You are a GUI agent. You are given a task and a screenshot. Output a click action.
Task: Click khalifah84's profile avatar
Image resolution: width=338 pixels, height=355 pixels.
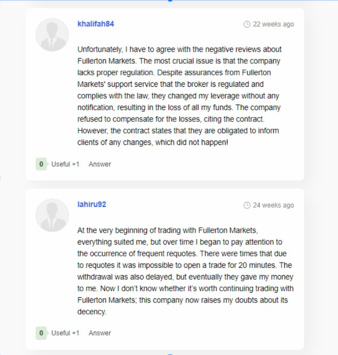pos(52,35)
